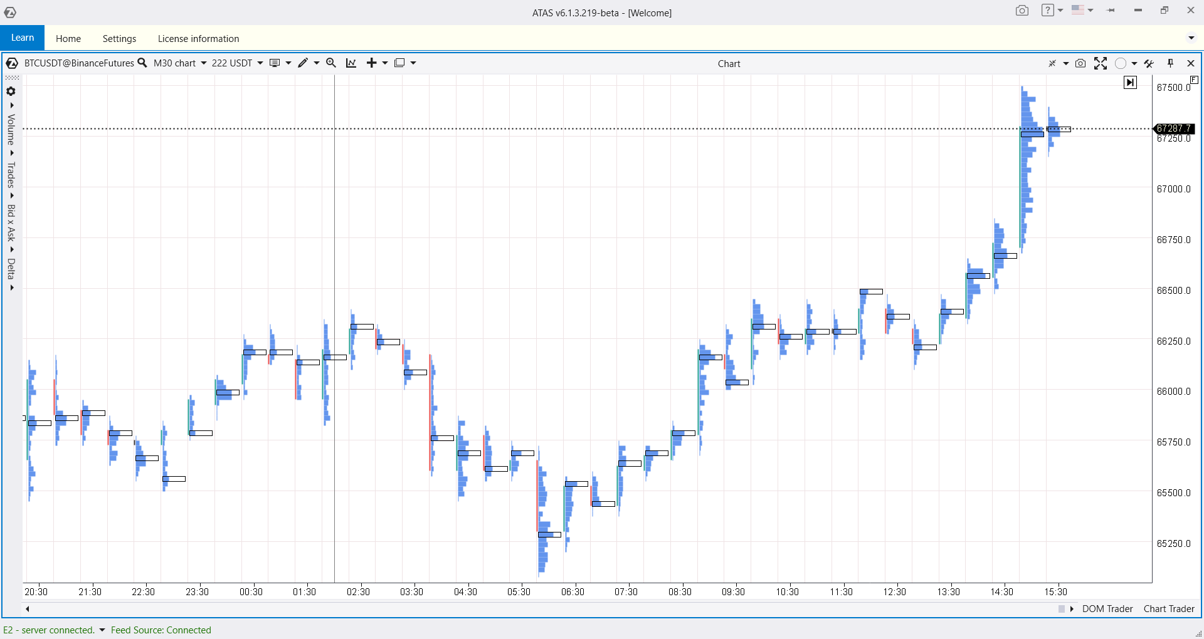Image resolution: width=1204 pixels, height=639 pixels.
Task: Take a screenshot with the camera icon
Action: 1080,63
